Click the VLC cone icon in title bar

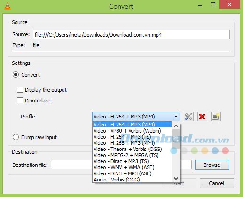(8, 7)
